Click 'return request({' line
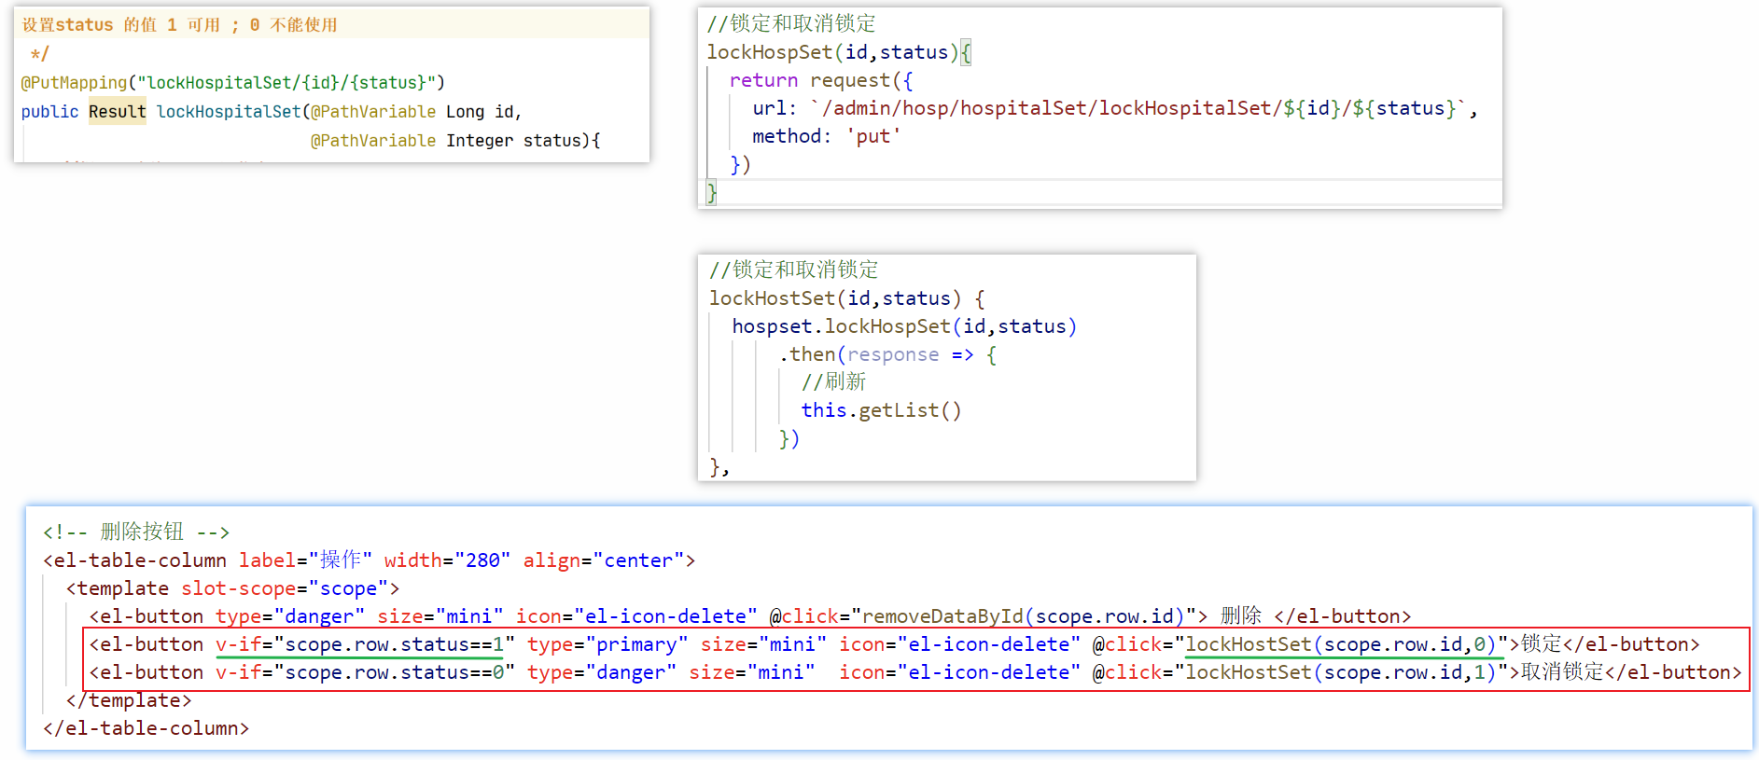Image resolution: width=1759 pixels, height=760 pixels. pos(821,80)
